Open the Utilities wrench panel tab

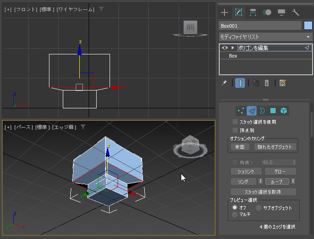point(296,12)
